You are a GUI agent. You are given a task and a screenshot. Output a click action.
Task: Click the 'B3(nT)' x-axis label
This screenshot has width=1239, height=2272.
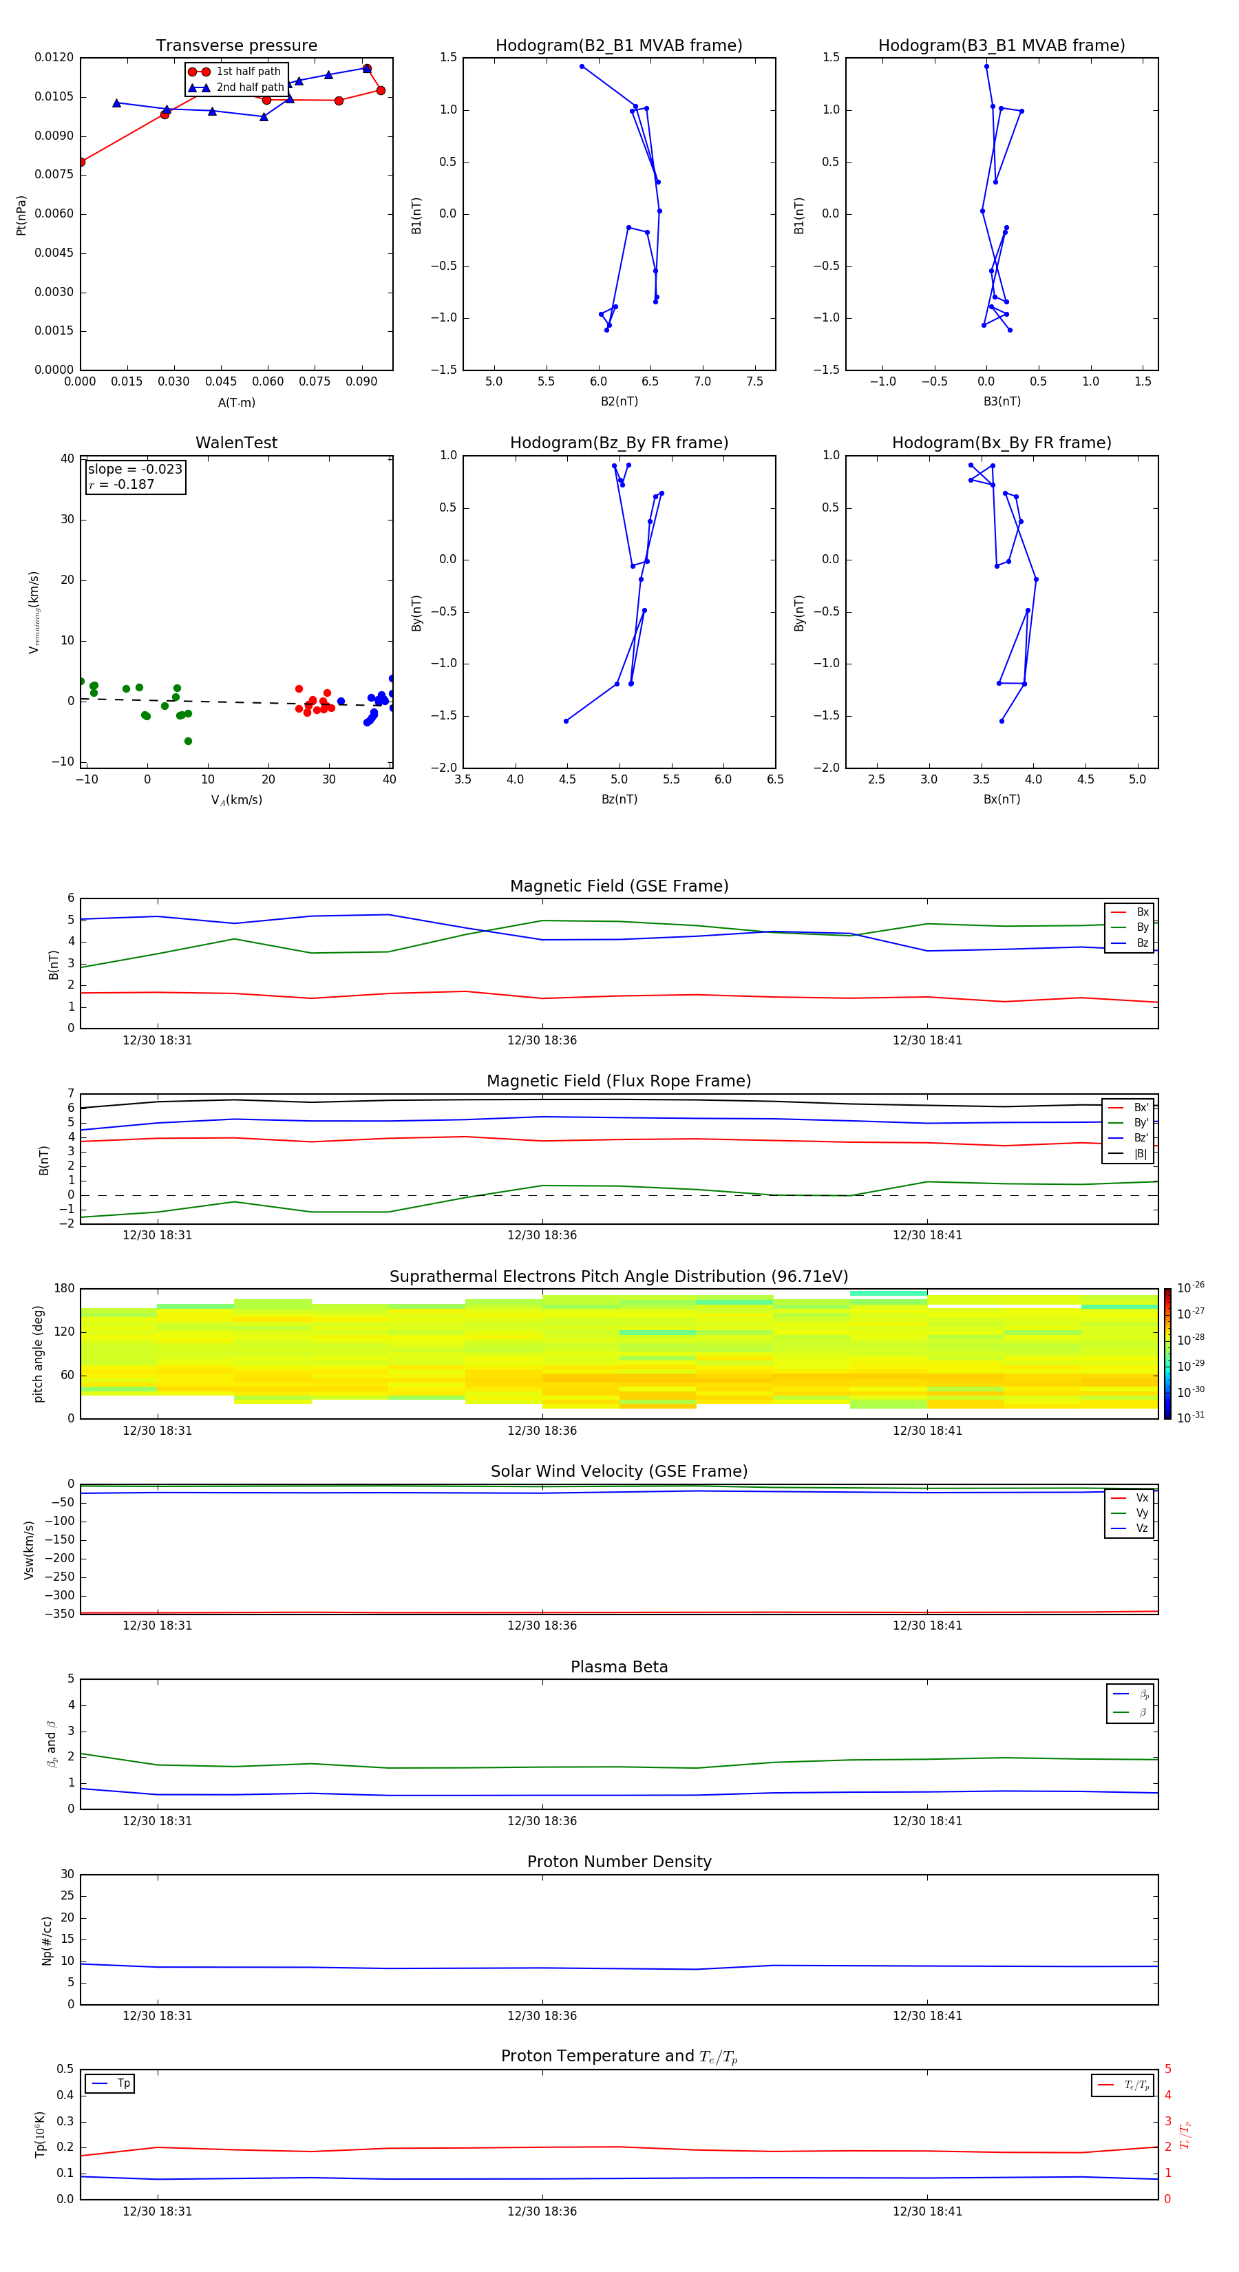pos(1002,401)
